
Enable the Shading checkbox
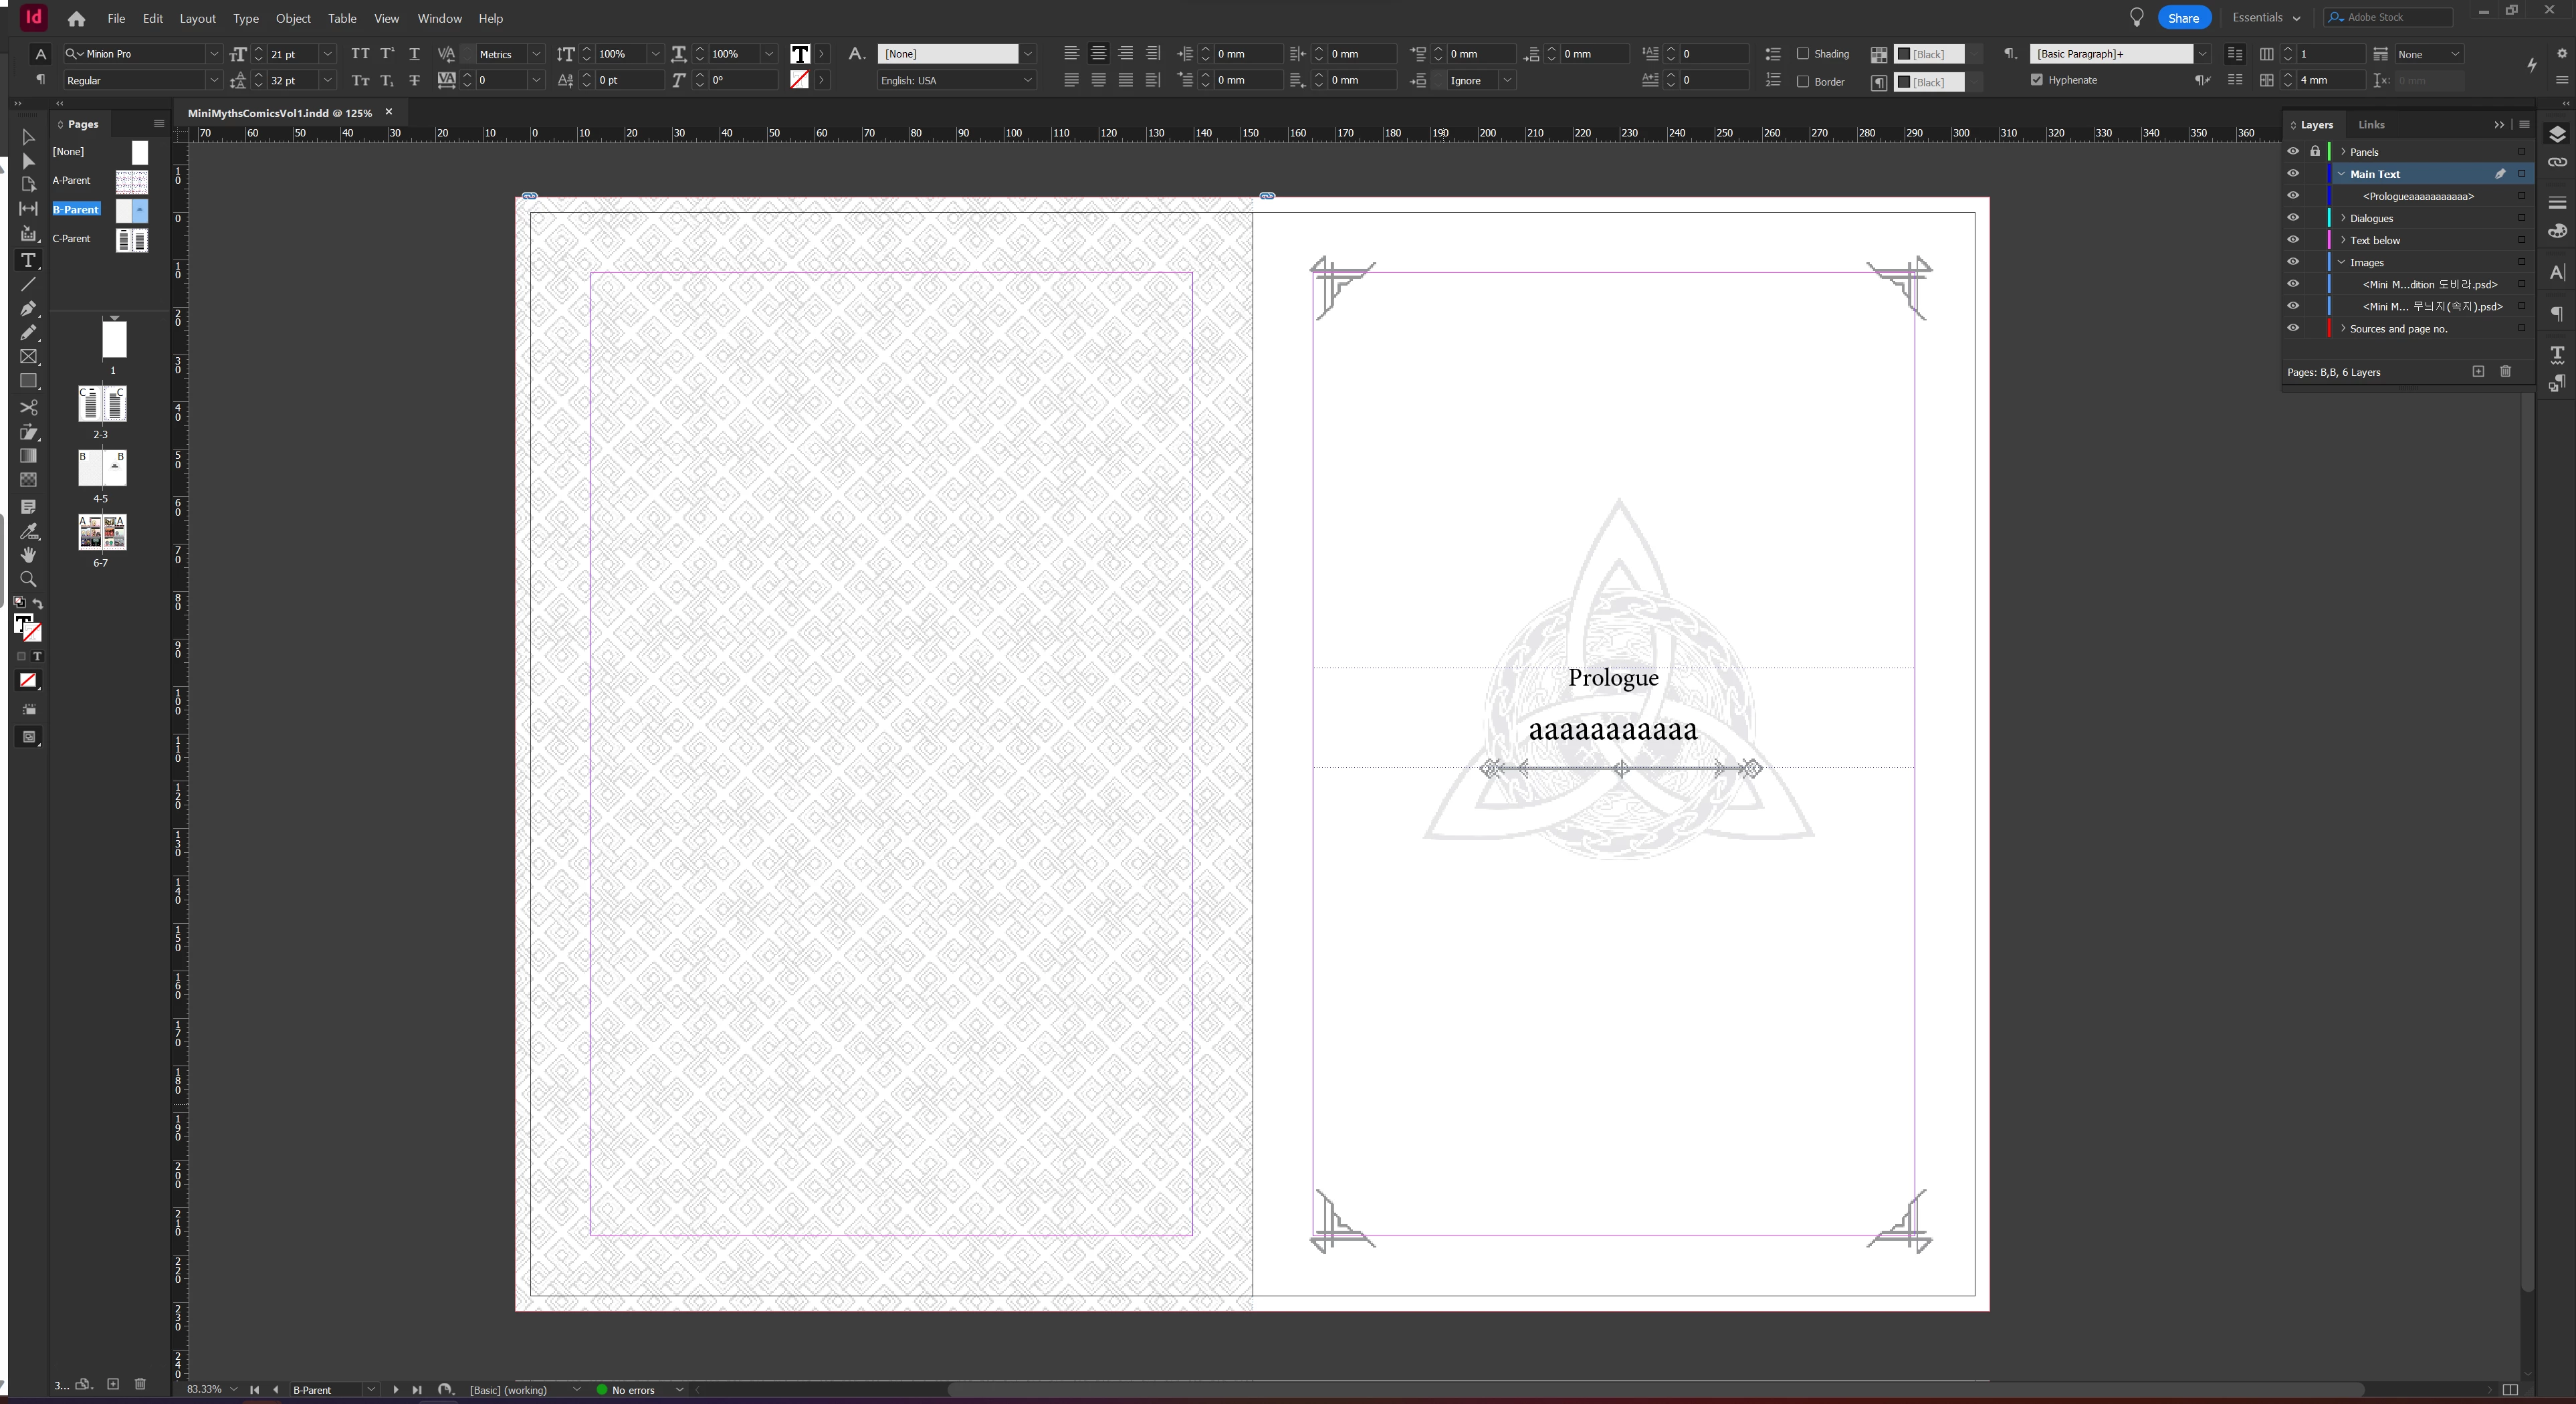(x=1803, y=54)
